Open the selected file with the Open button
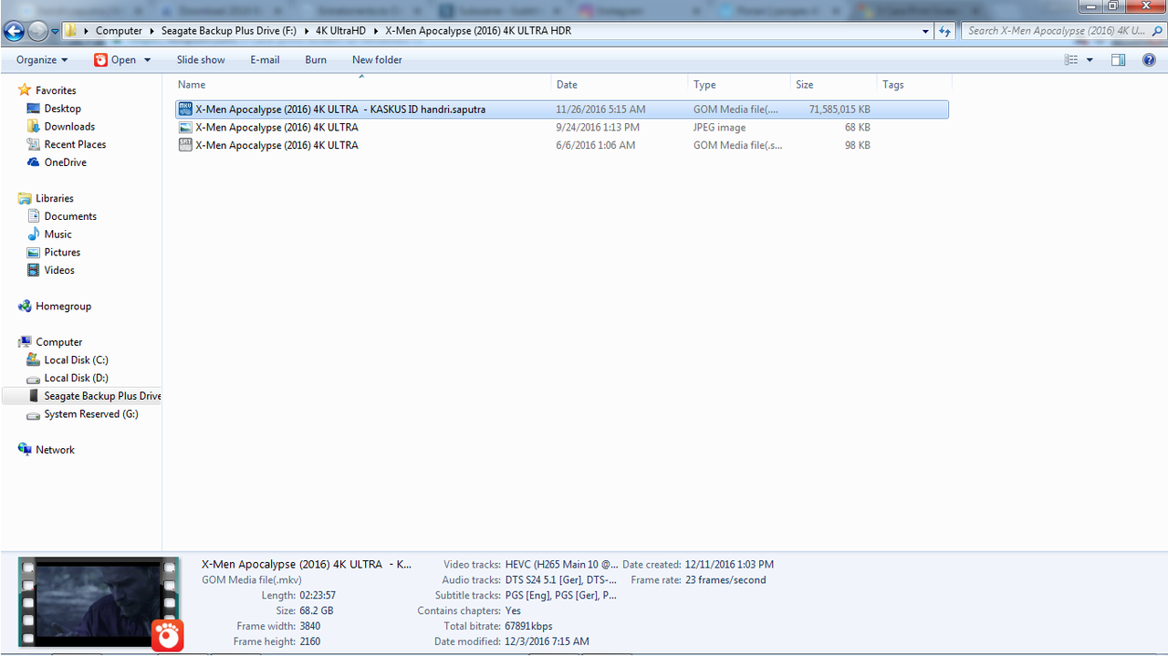 pos(115,59)
